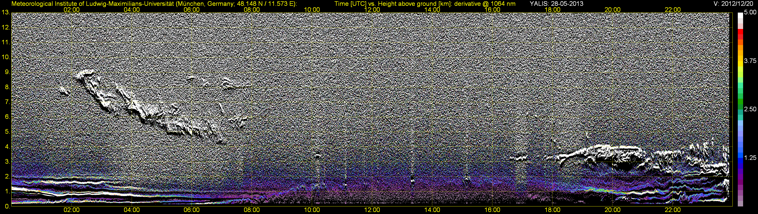Image resolution: width=758 pixels, height=214 pixels.
Task: Click the 04:00 label on the bottom time axis
Action: pos(132,210)
